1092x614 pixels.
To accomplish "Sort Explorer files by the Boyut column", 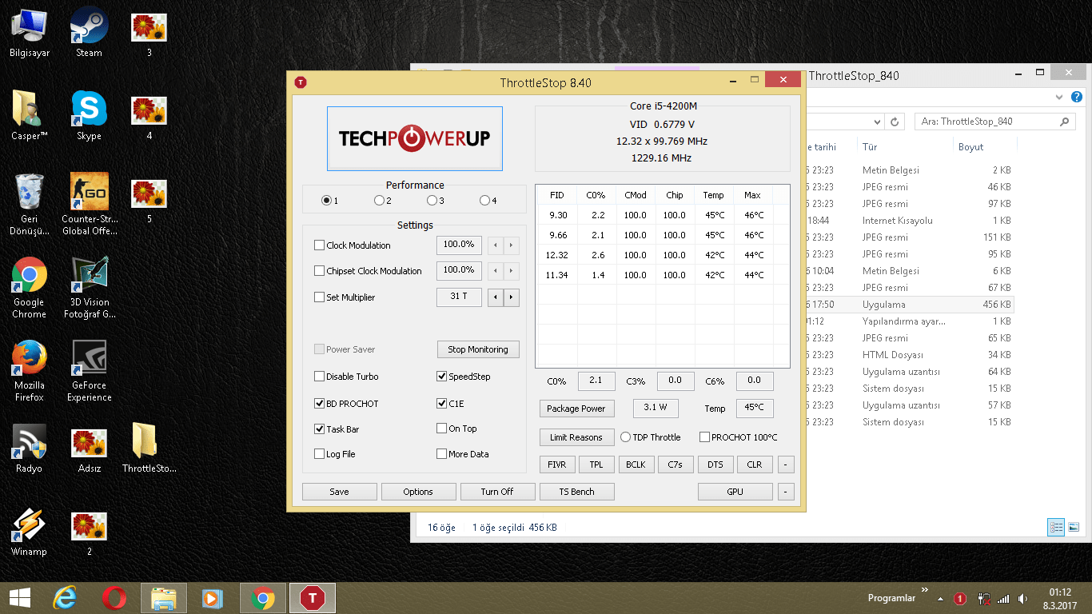I will pos(985,147).
